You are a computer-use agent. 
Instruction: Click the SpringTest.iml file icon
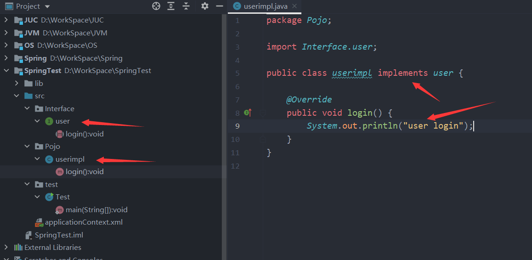pos(29,235)
